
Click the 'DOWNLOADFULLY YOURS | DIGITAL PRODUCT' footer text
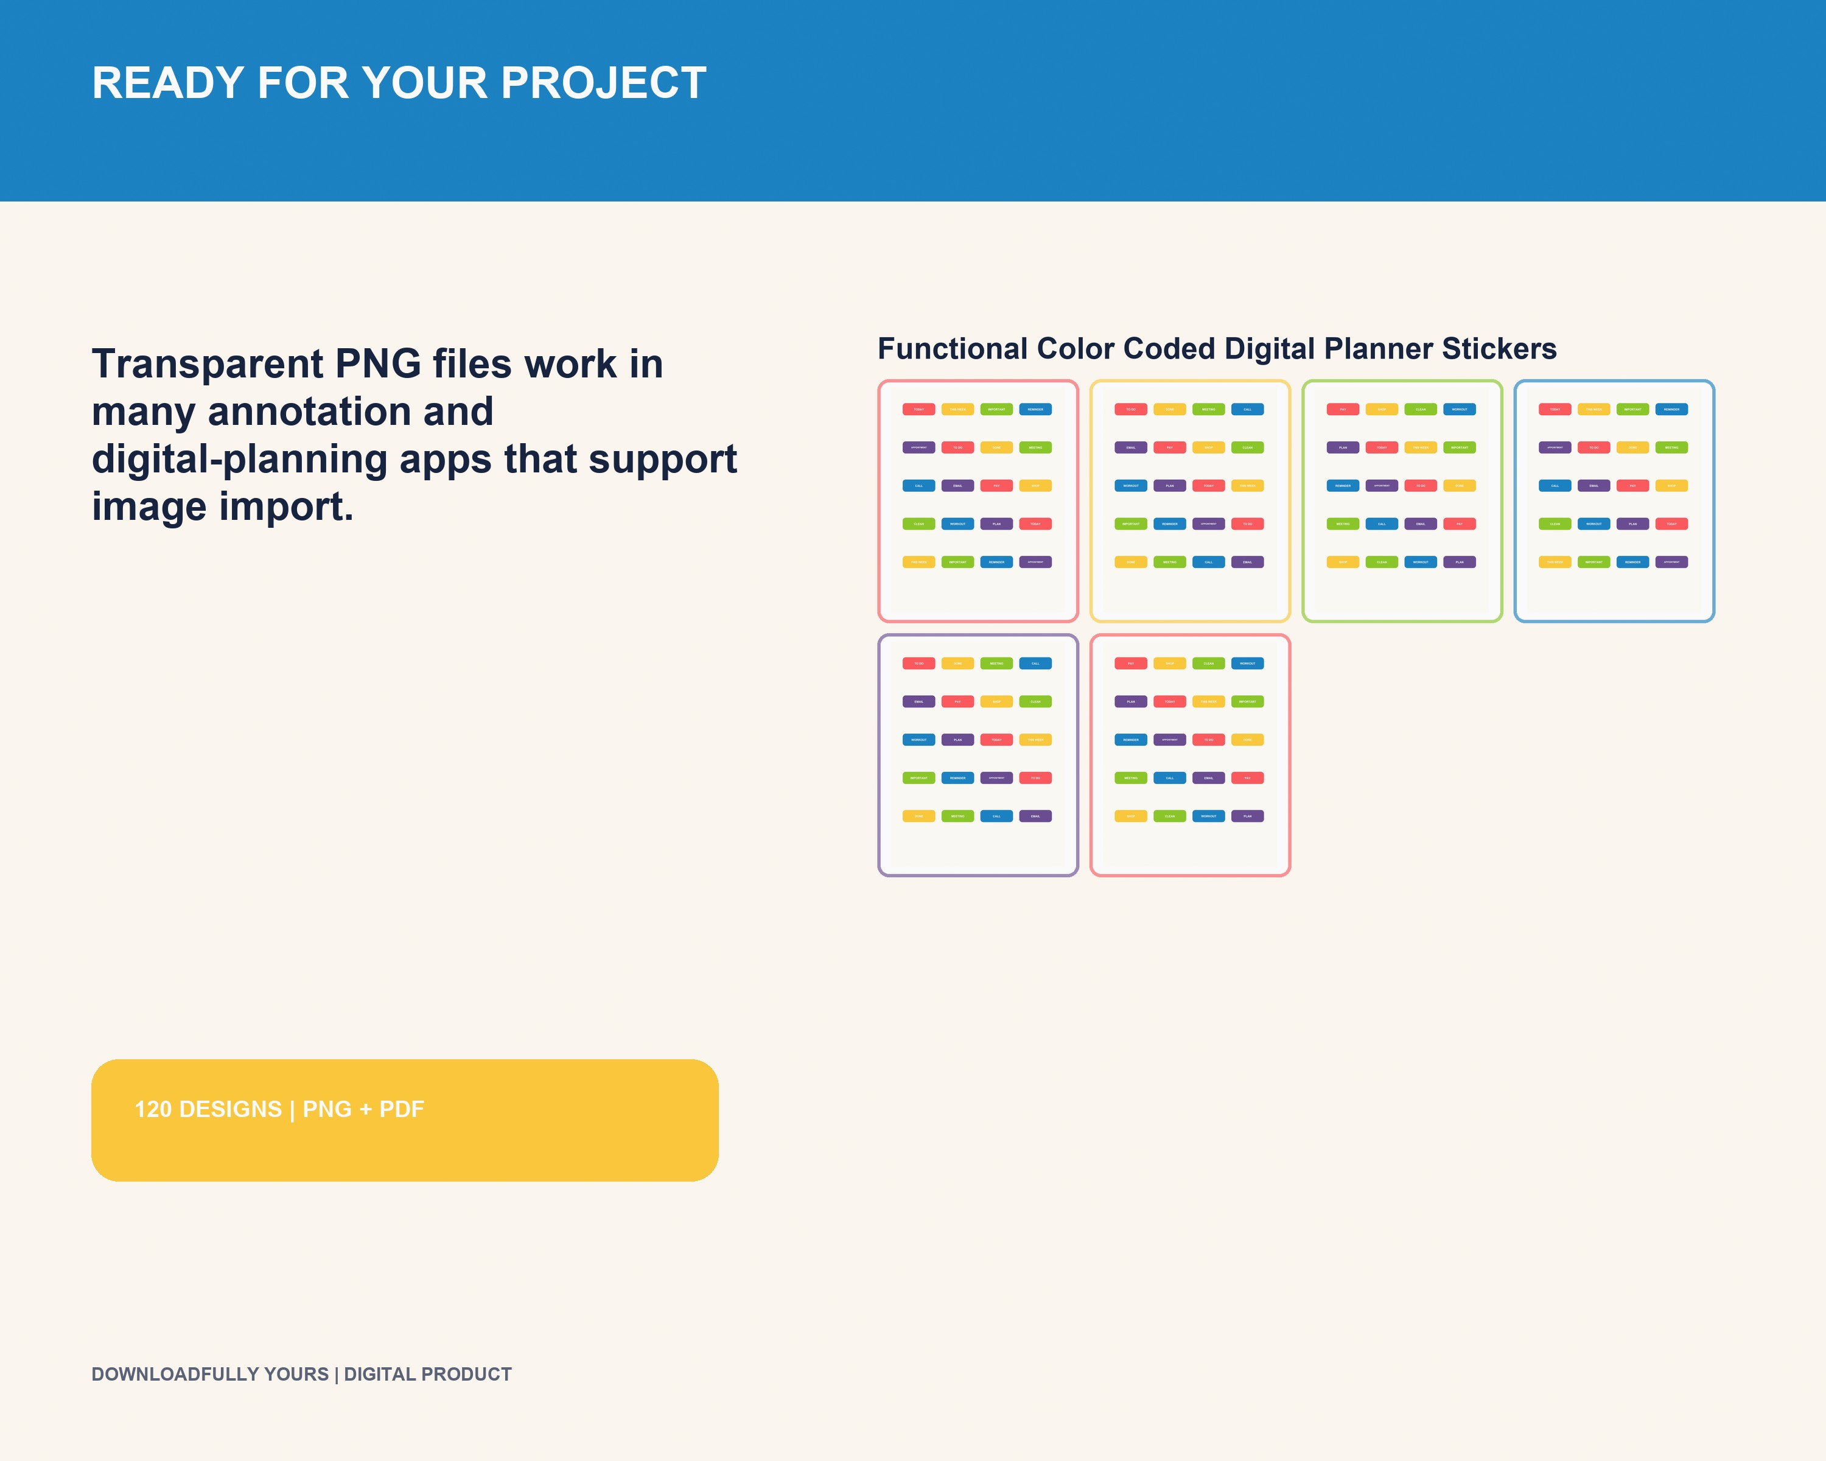coord(301,1374)
